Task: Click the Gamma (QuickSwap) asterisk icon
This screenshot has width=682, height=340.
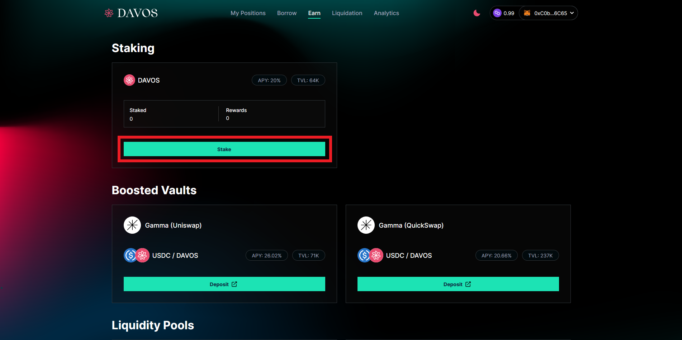Action: point(366,225)
